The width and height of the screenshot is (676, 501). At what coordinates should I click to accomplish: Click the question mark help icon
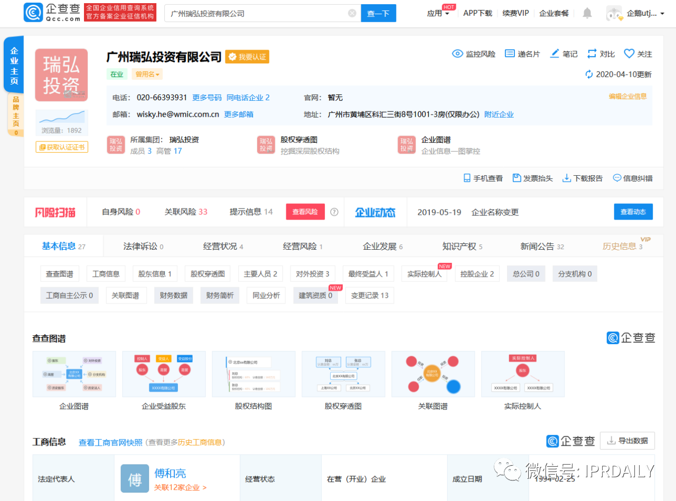pyautogui.click(x=334, y=212)
